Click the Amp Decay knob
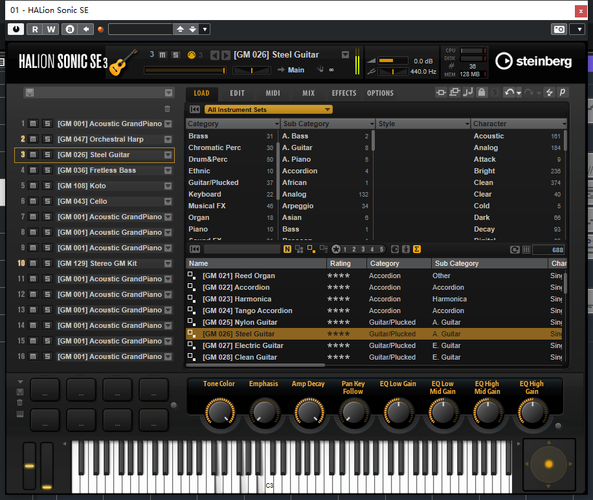This screenshot has height=500, width=593. point(309,412)
